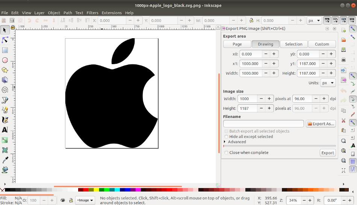Click the Save document icon

point(343,50)
